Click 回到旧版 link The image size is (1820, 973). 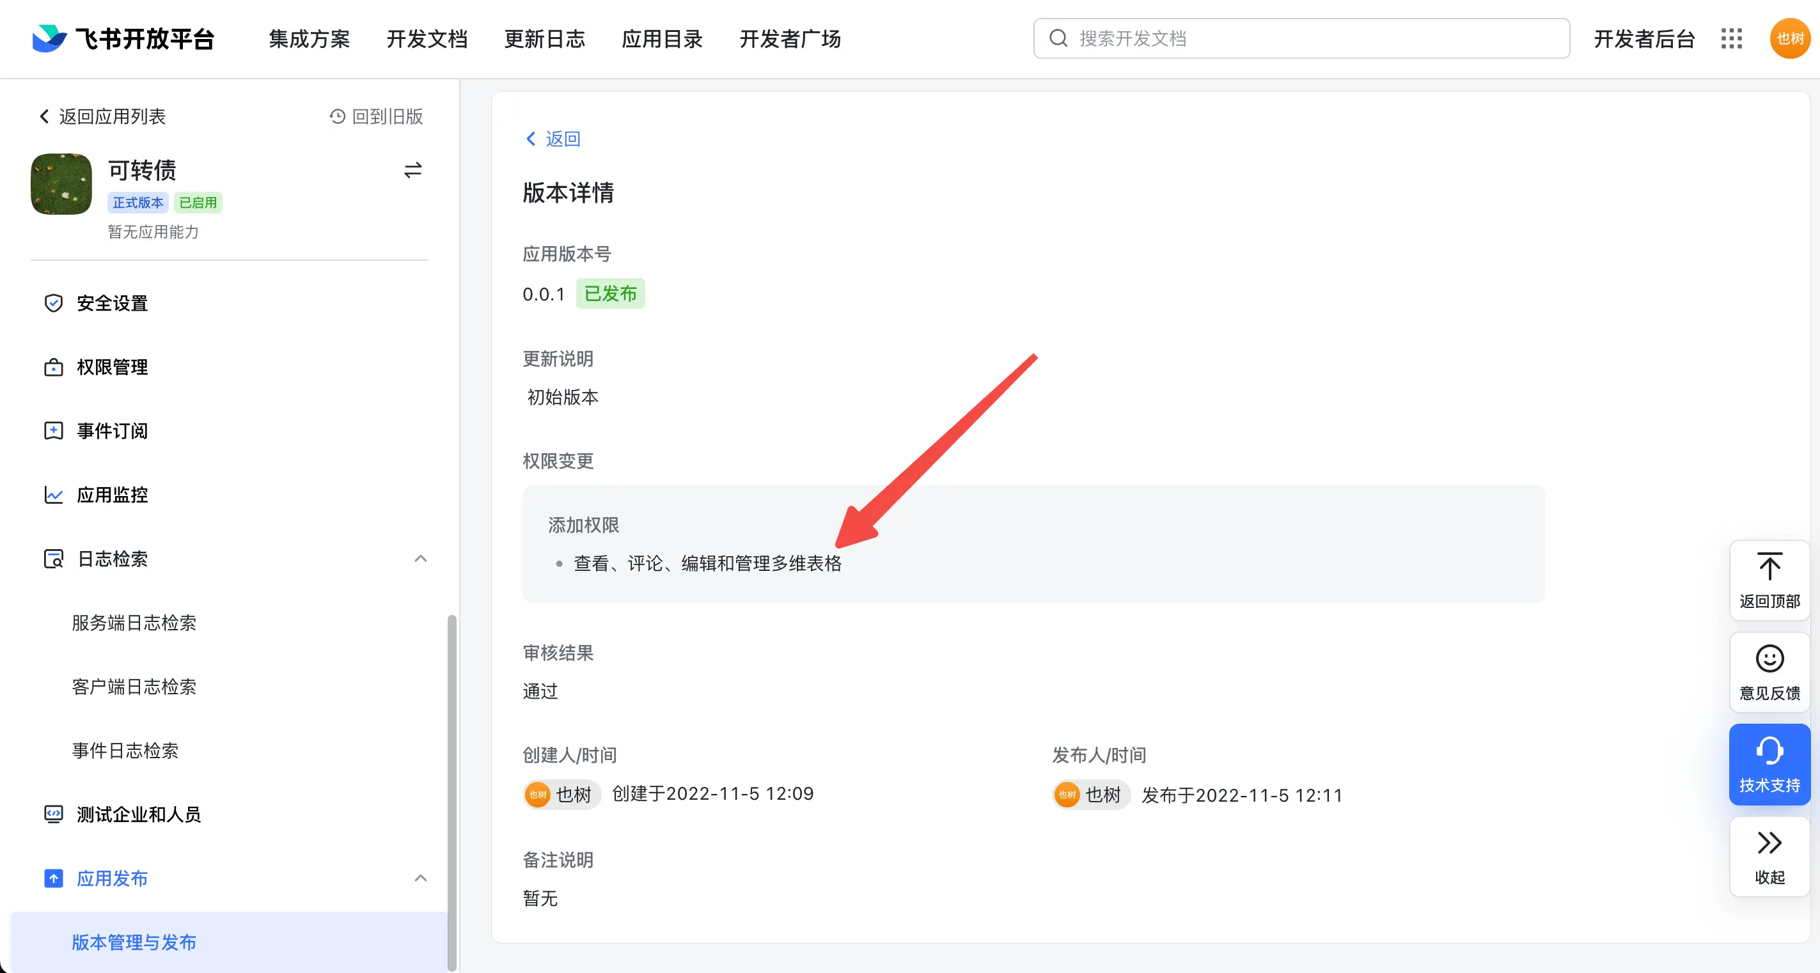(377, 116)
